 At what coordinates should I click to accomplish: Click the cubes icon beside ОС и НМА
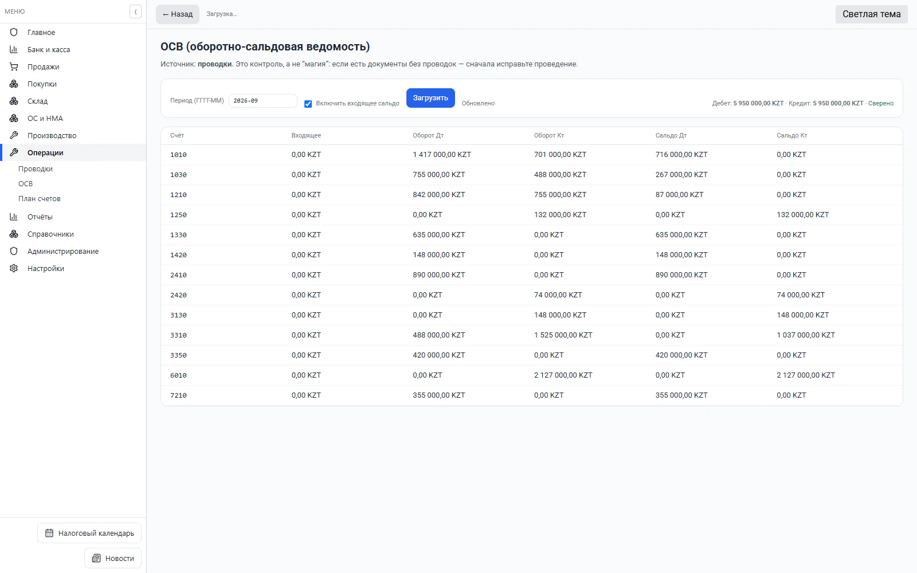coord(14,118)
